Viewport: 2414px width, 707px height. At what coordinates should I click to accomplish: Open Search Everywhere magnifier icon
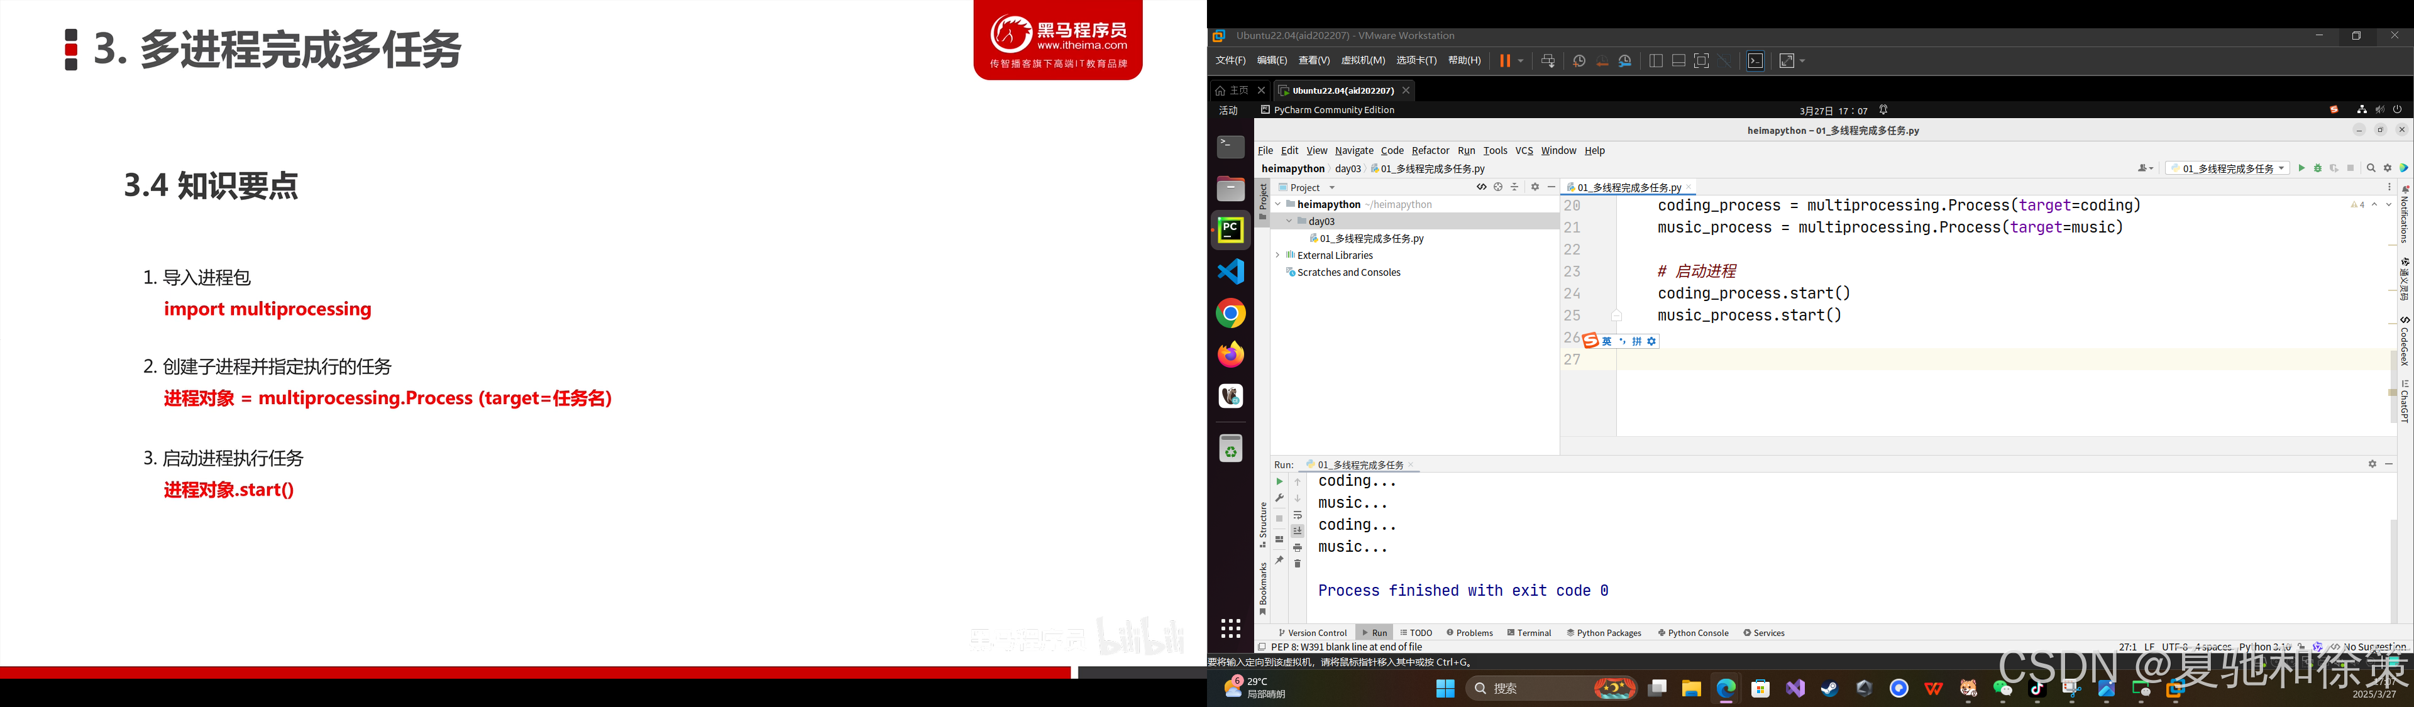point(2371,168)
